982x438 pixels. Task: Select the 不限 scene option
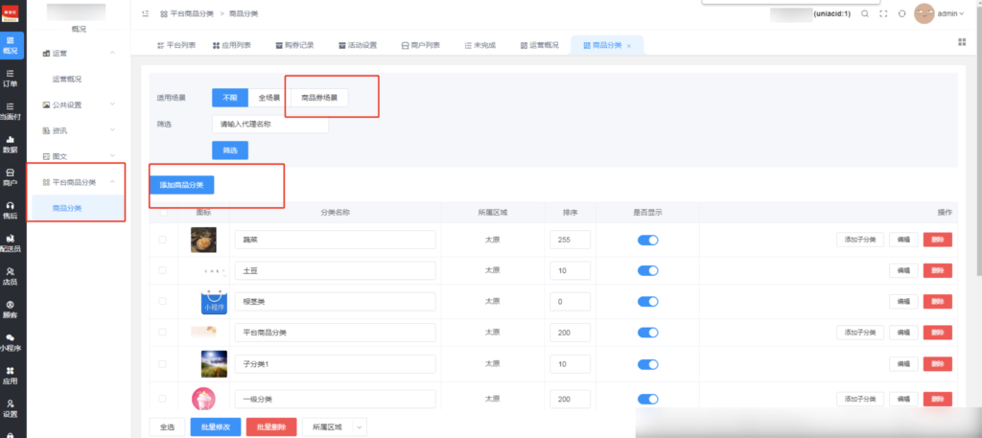(x=230, y=98)
